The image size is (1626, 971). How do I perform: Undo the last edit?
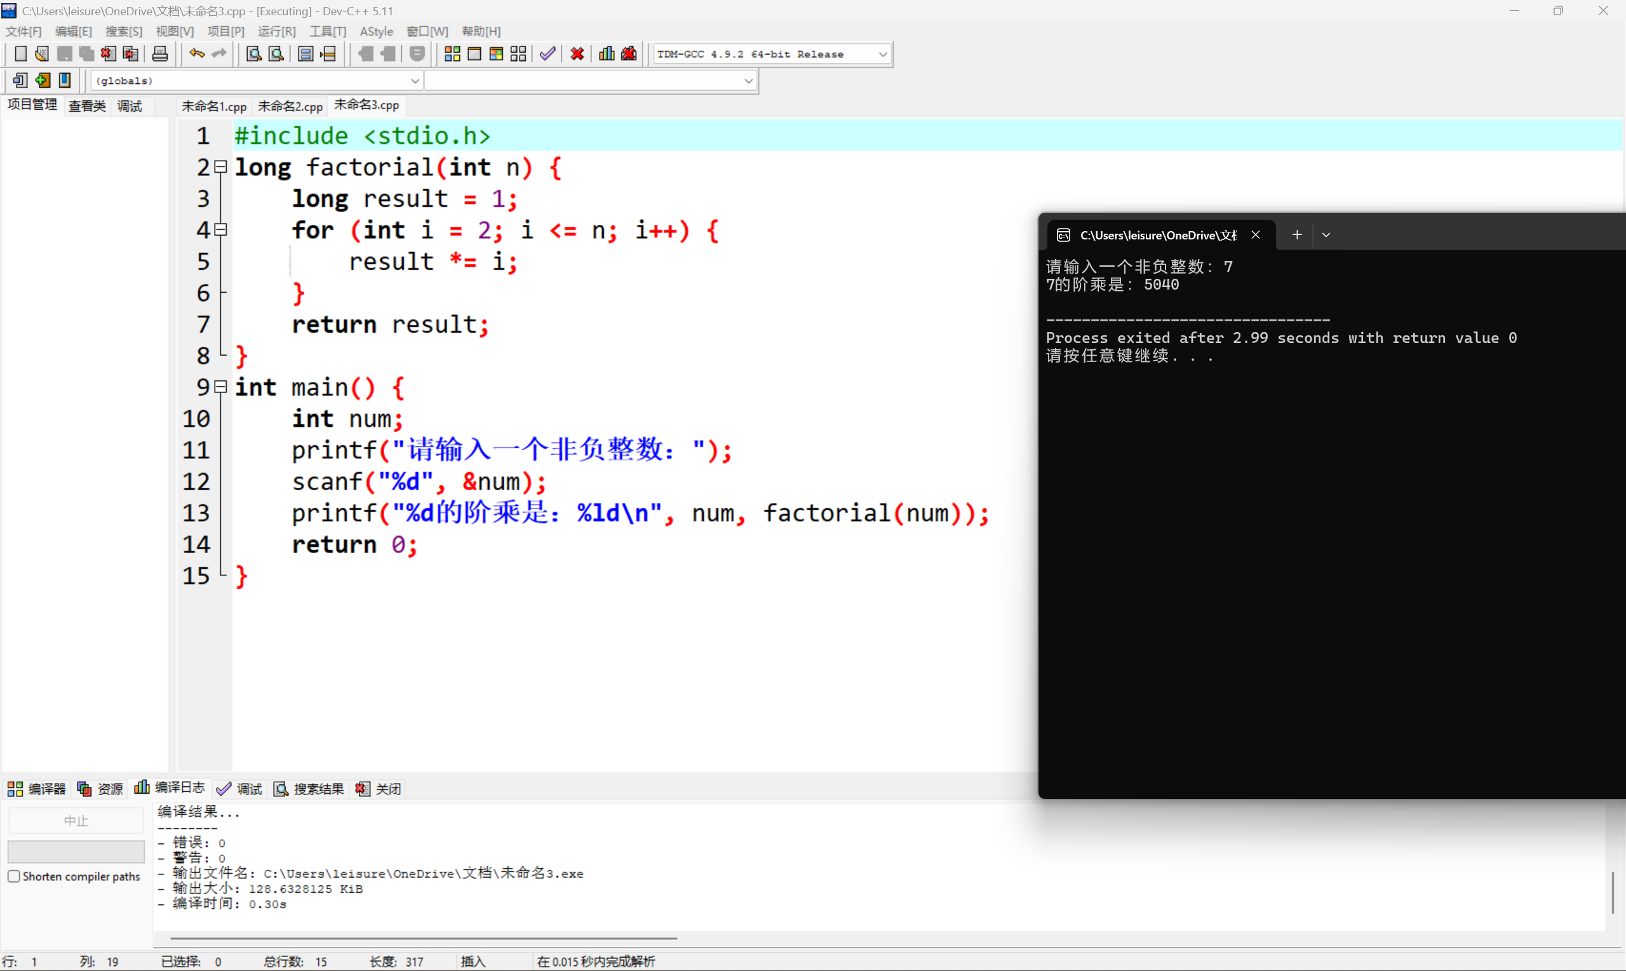(x=196, y=53)
